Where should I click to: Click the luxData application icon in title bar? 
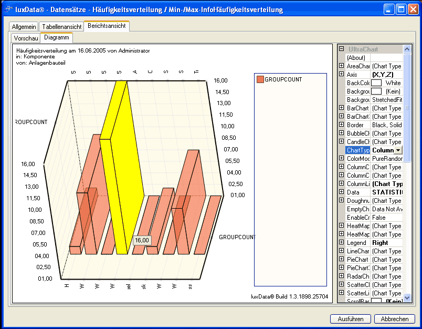pos(8,9)
